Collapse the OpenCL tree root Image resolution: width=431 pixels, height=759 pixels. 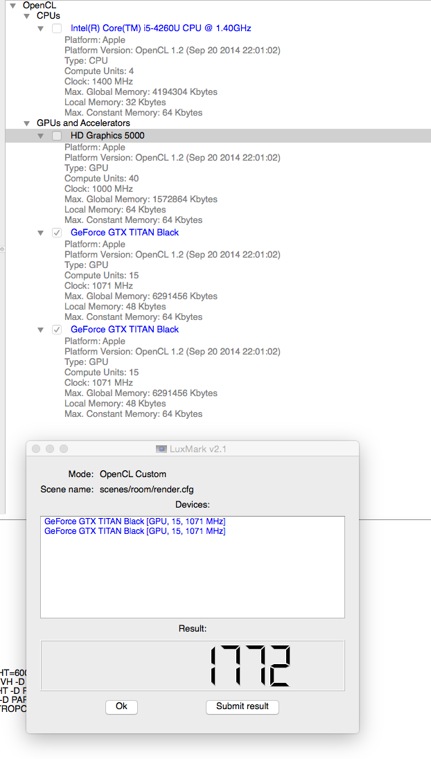click(x=12, y=6)
